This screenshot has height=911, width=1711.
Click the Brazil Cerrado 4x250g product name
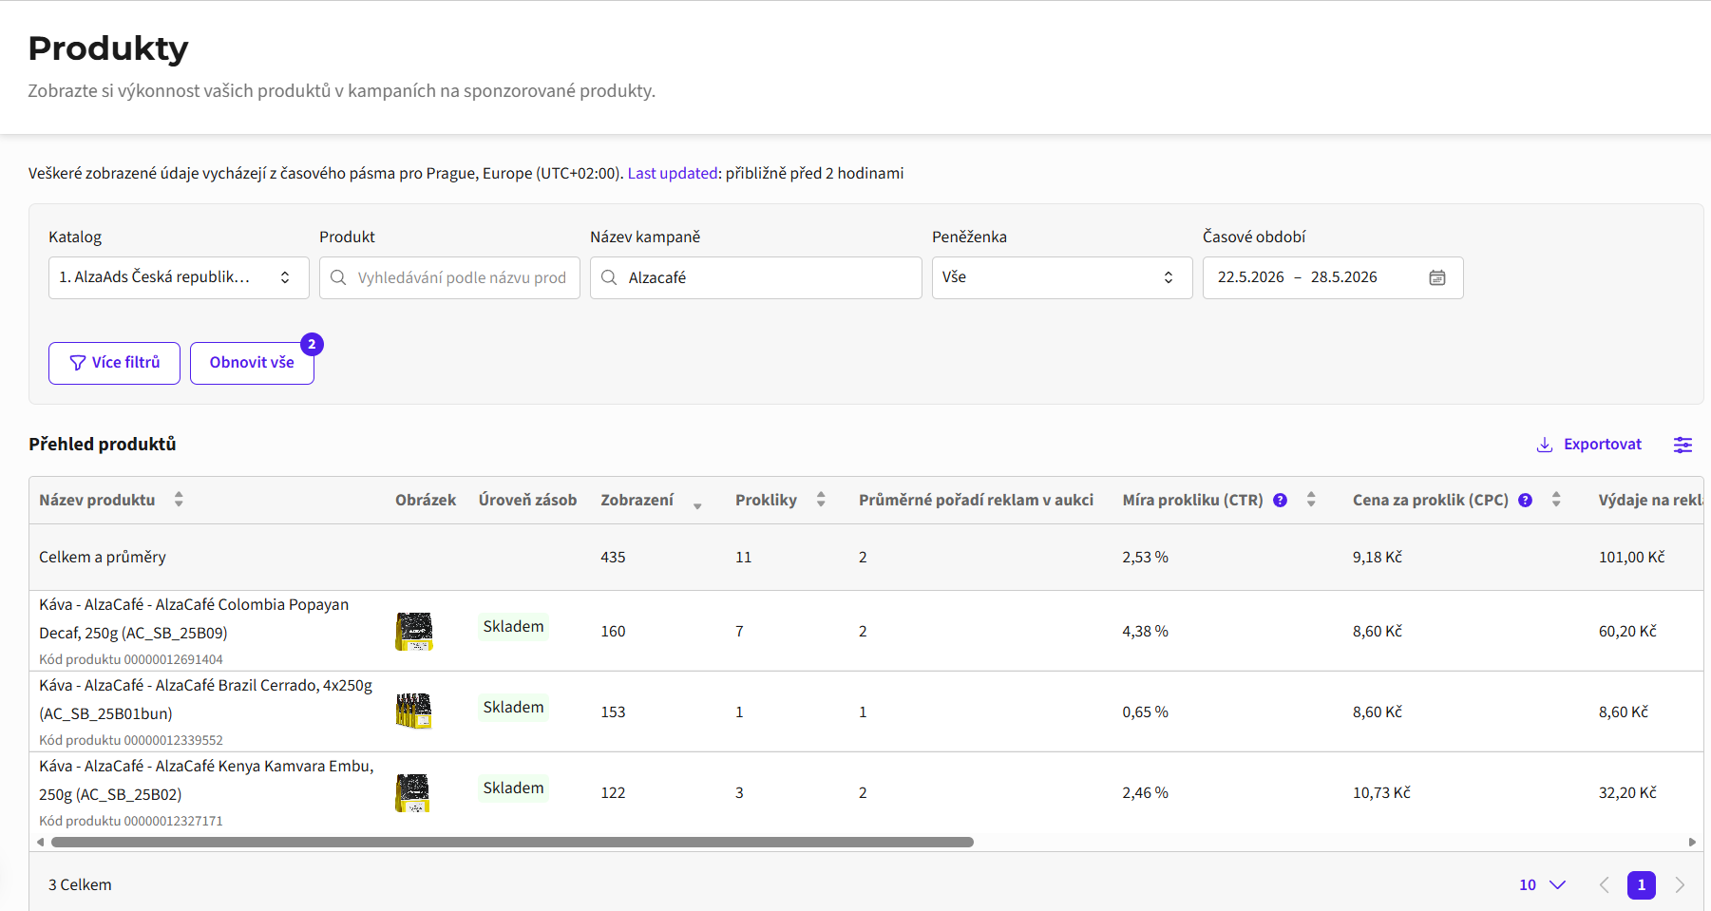click(x=205, y=699)
